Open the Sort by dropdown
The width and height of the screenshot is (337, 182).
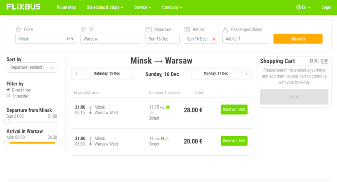(x=32, y=67)
